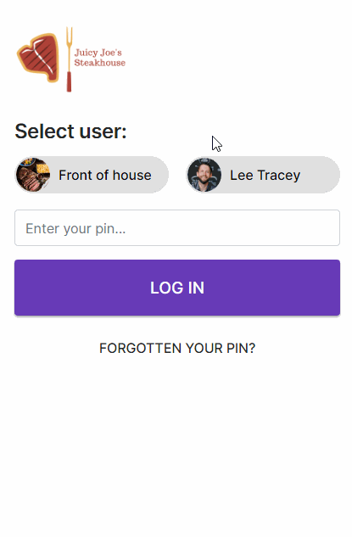The image size is (352, 537).
Task: Click the "Juicy Joe's" logo text
Action: tap(98, 53)
